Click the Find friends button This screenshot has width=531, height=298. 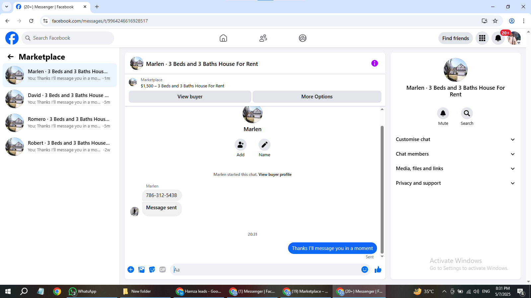(x=455, y=38)
